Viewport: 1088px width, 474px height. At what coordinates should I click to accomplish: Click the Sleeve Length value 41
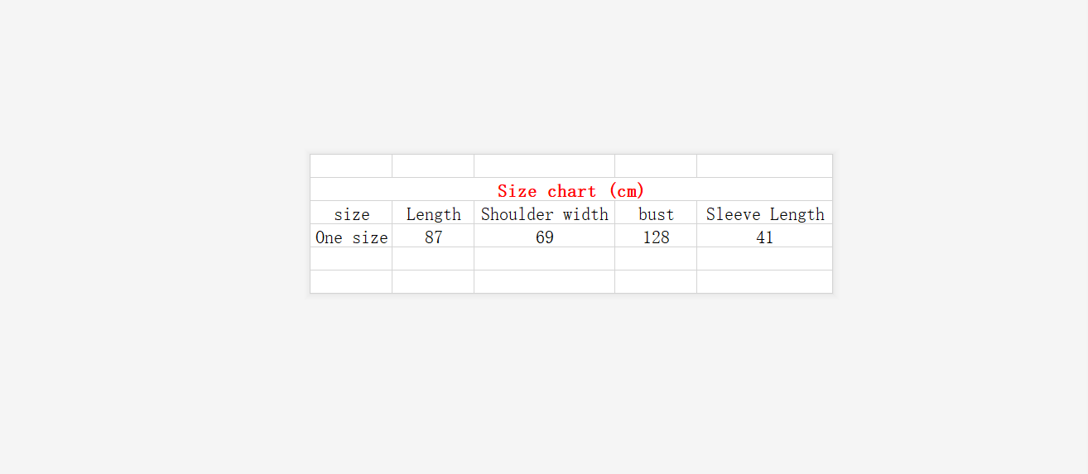coord(764,237)
